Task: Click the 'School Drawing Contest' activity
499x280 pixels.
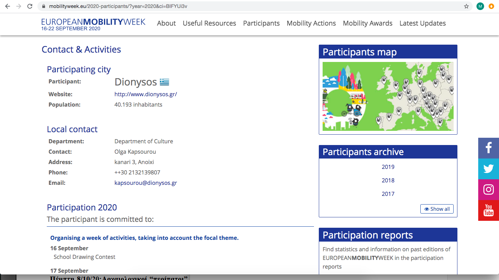Action: pos(85,257)
